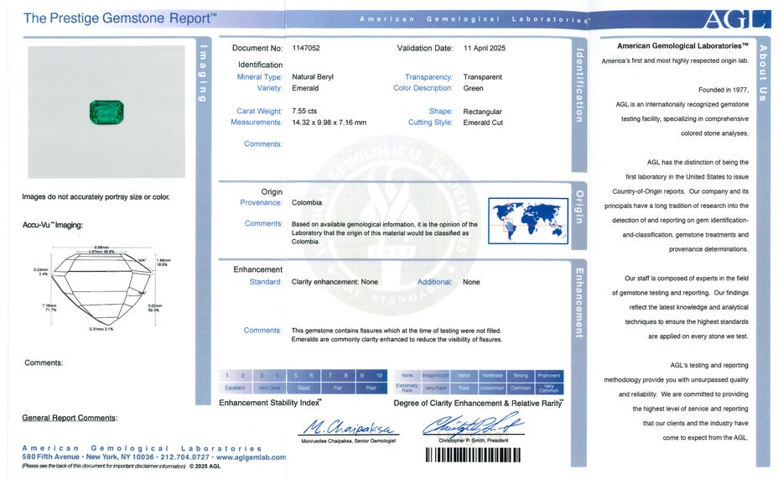Click the 'Moderate' clarity enhancement cell
The width and height of the screenshot is (778, 480).
pyautogui.click(x=492, y=376)
